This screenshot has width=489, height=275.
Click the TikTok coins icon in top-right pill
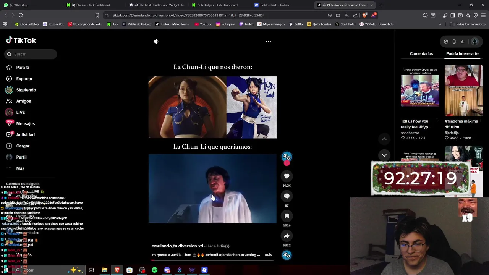[446, 42]
